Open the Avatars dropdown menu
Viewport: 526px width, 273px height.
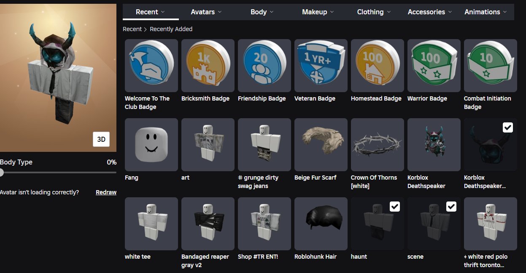coord(206,12)
